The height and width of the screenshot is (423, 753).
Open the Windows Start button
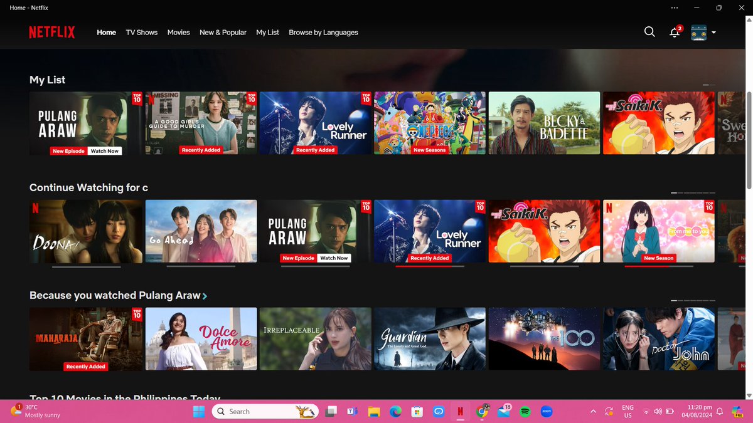click(x=199, y=412)
